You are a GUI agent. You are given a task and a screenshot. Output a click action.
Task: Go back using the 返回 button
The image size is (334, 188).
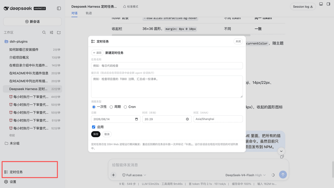pyautogui.click(x=97, y=53)
